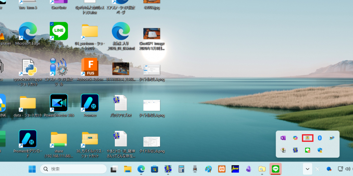
Task: Open File Explorer from the taskbar
Action: tap(128, 169)
